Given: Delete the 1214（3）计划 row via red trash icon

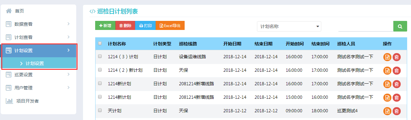Looking at the screenshot, I should tap(397, 57).
